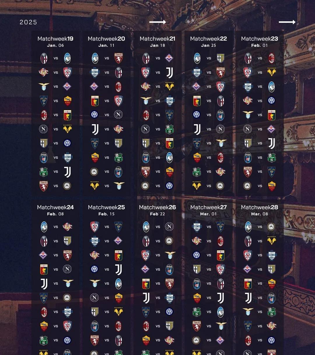The height and width of the screenshot is (355, 315).
Task: Select the Juventus logo in Matchweek25
Action: tap(118, 269)
